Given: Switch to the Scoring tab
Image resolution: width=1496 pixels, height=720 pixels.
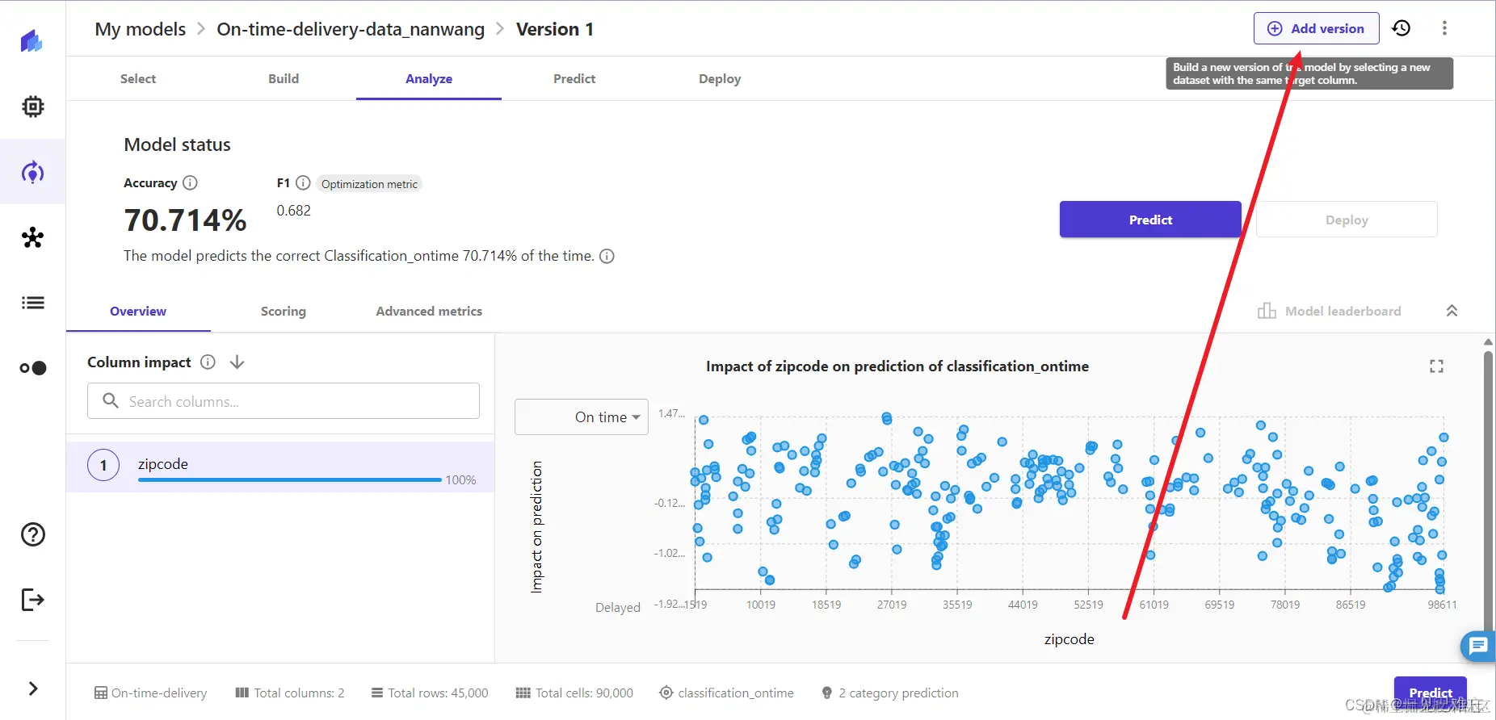Looking at the screenshot, I should tap(284, 312).
